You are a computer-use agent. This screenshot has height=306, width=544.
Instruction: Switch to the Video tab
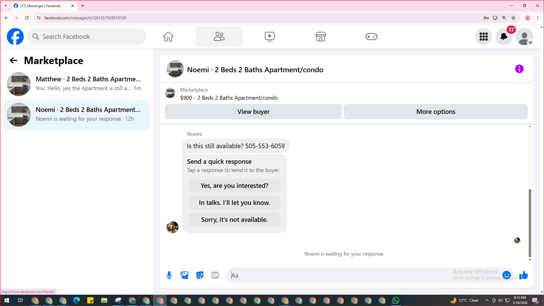269,37
